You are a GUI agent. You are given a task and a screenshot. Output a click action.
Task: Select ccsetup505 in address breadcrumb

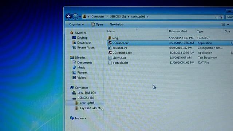(x=138, y=16)
